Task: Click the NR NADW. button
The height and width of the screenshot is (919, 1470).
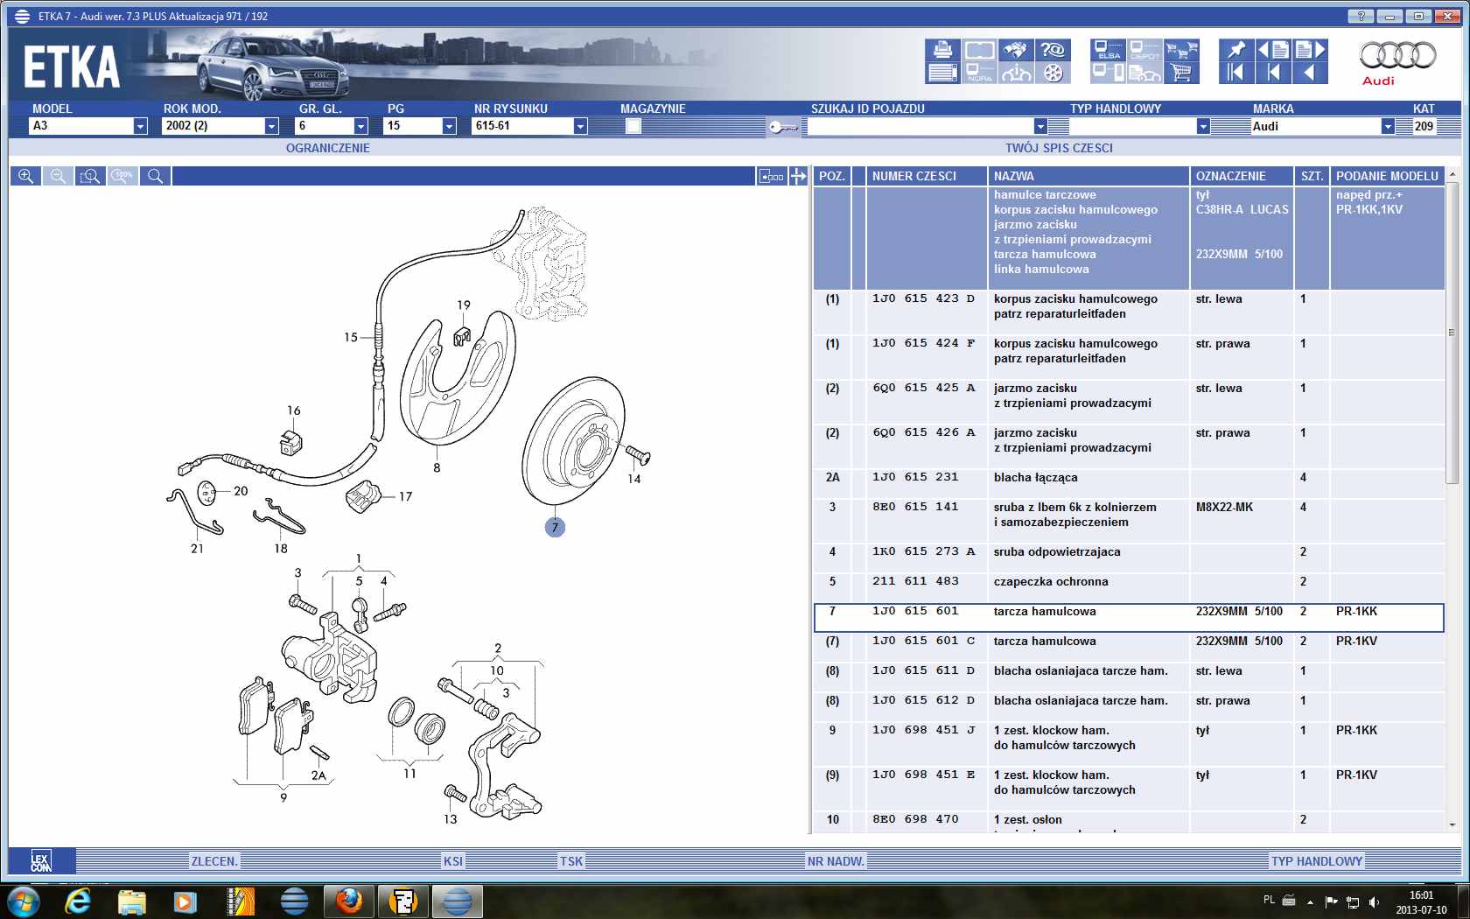Action: tap(836, 861)
